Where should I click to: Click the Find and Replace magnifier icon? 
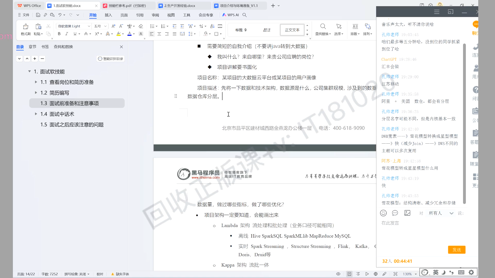[323, 26]
